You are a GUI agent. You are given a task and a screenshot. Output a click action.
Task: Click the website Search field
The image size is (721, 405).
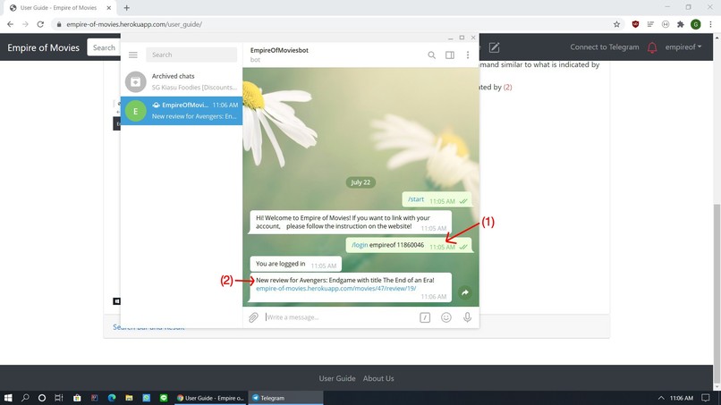pyautogui.click(x=104, y=47)
